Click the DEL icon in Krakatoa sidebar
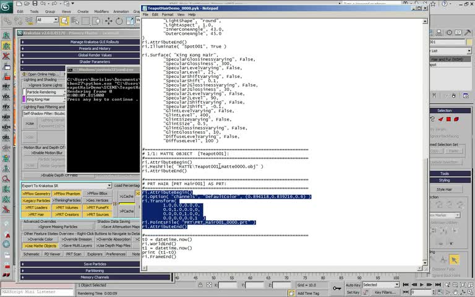475x297 pixels. tap(6, 137)
